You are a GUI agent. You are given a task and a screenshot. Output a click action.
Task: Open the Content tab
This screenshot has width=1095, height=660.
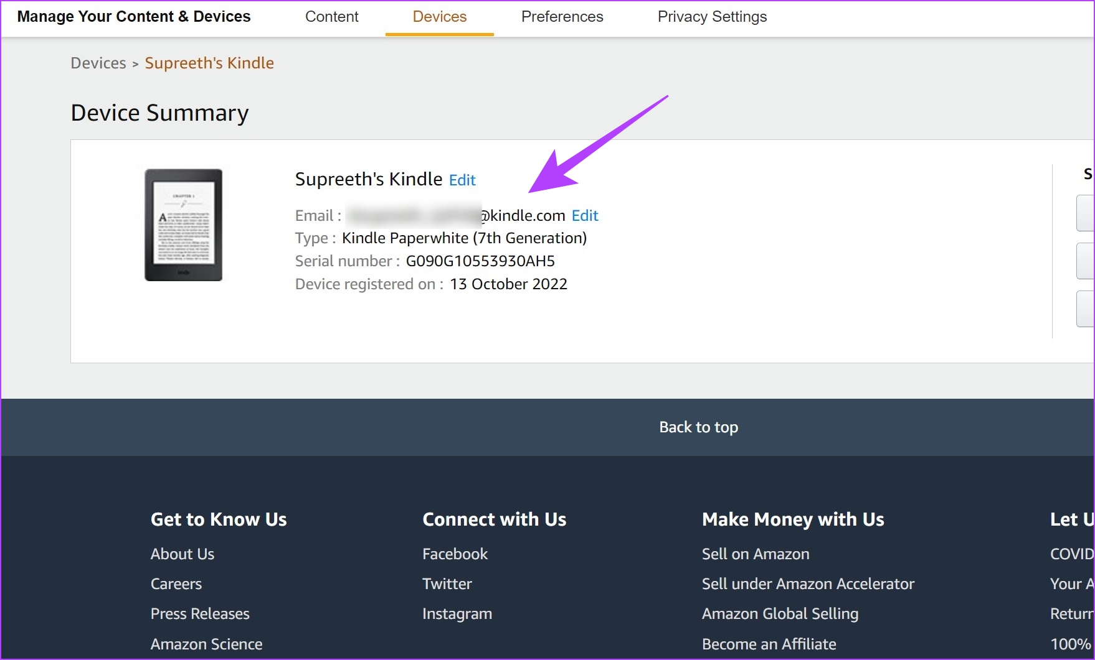click(331, 17)
